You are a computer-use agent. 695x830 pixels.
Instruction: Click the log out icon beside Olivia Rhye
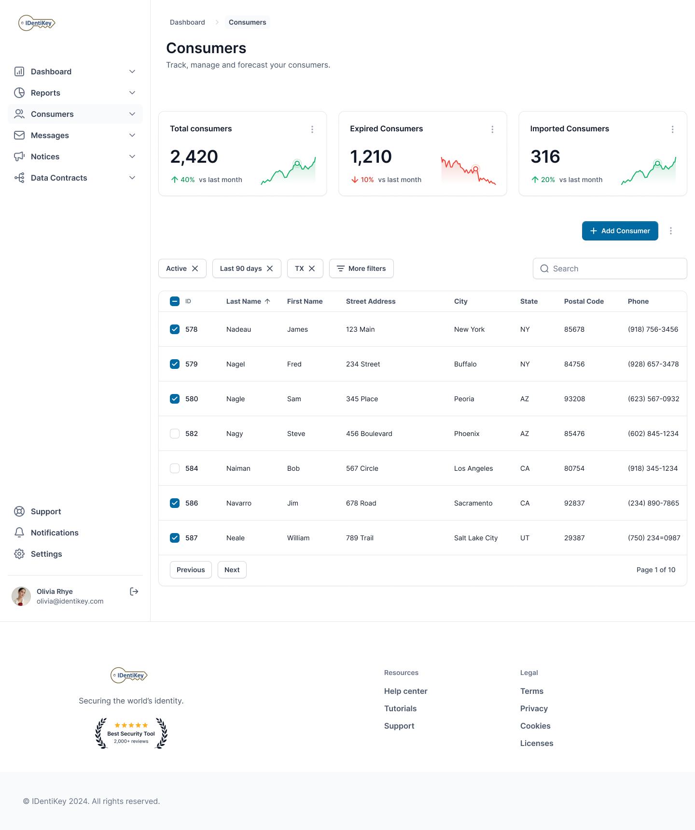(134, 591)
